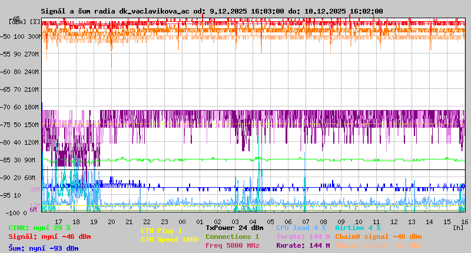Click the '-95' dBm y-axis value
This screenshot has height=253, width=471.
[x=5, y=195]
